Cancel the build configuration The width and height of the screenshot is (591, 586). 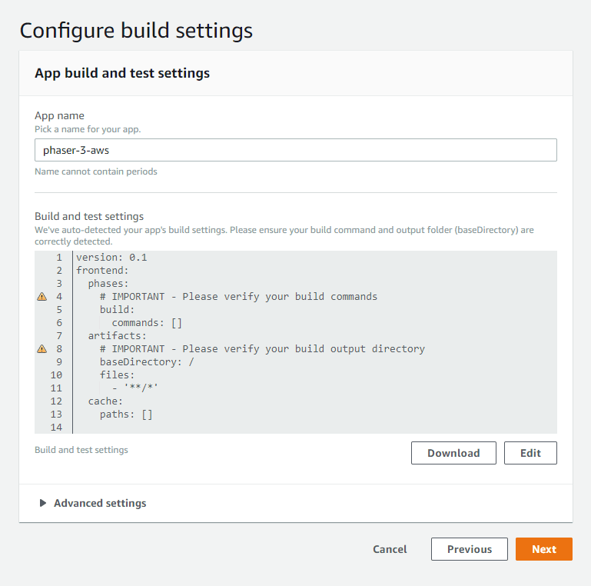(390, 549)
